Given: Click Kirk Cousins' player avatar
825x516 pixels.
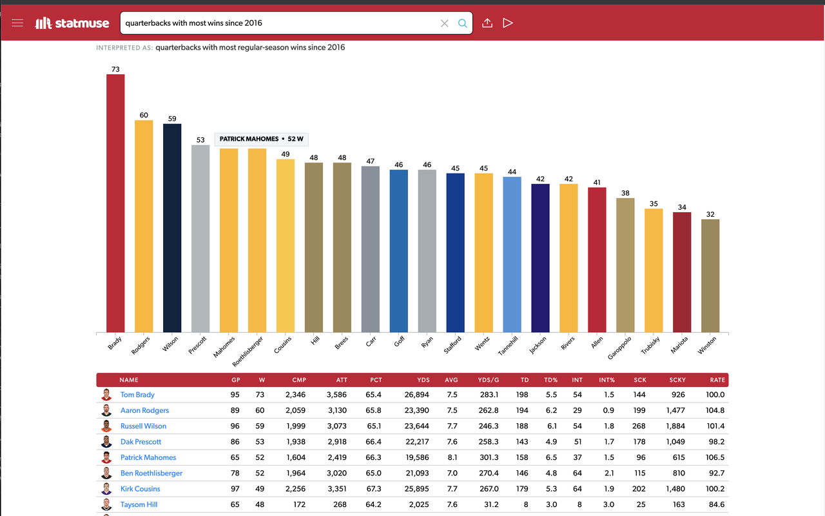Looking at the screenshot, I should coord(106,489).
